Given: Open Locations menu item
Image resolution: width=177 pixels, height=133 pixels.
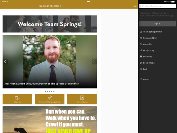Looking at the screenshot, I should pos(157,57).
